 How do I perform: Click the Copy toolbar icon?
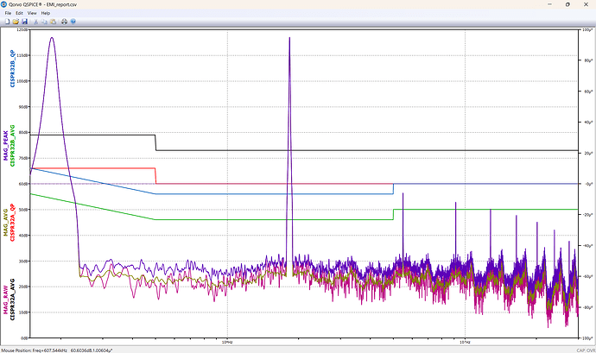(44, 22)
